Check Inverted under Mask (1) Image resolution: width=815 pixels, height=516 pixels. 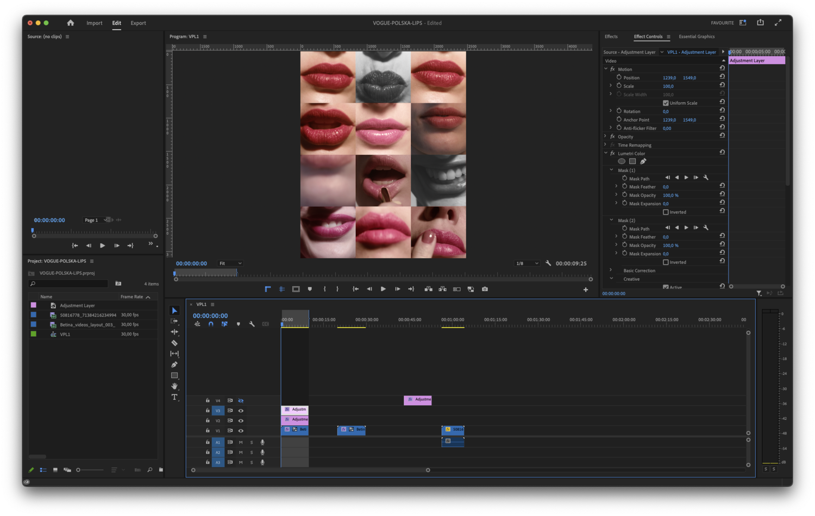coord(666,212)
